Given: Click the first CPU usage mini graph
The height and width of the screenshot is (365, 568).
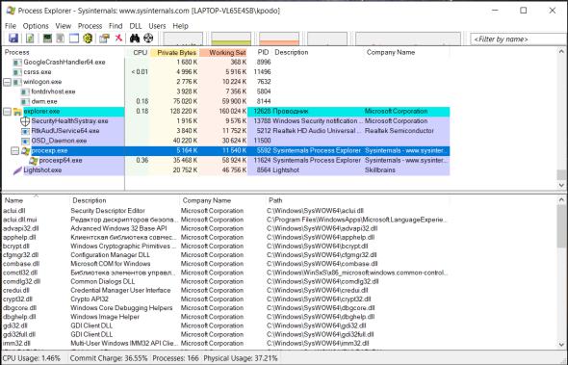Looking at the screenshot, I should coord(183,39).
